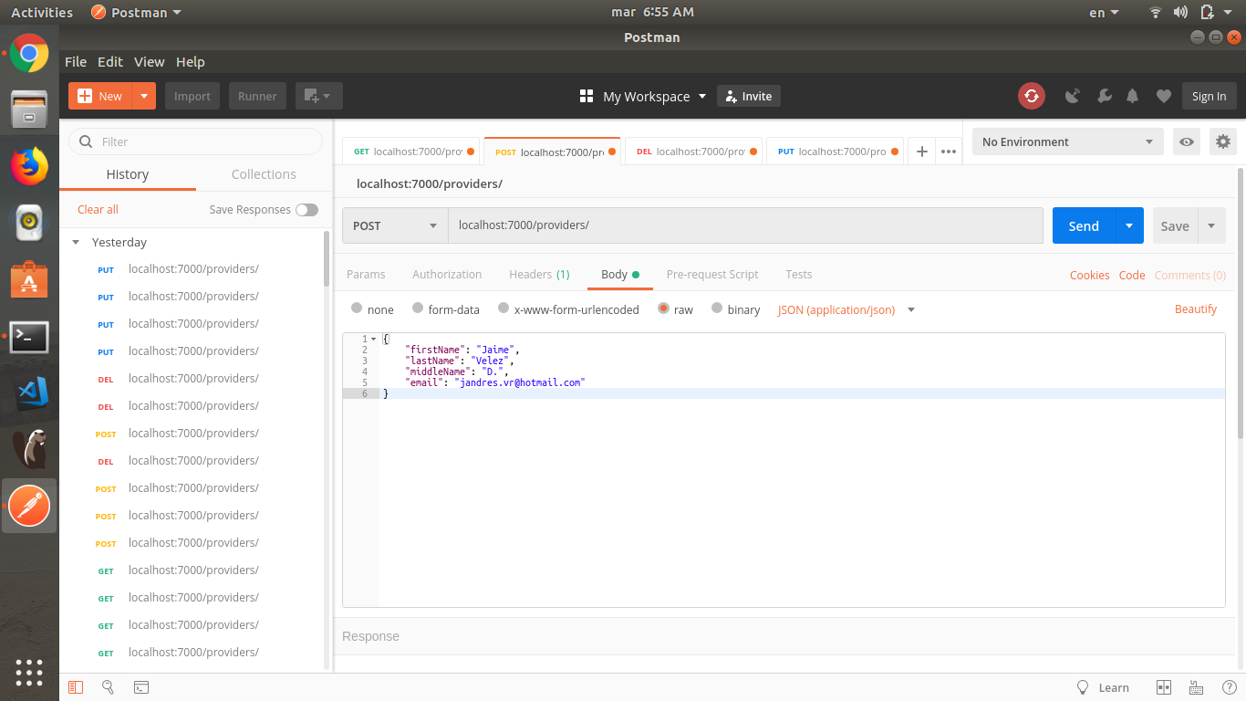Viewport: 1246px width, 701px height.
Task: Open the Cookies link
Action: 1090,275
